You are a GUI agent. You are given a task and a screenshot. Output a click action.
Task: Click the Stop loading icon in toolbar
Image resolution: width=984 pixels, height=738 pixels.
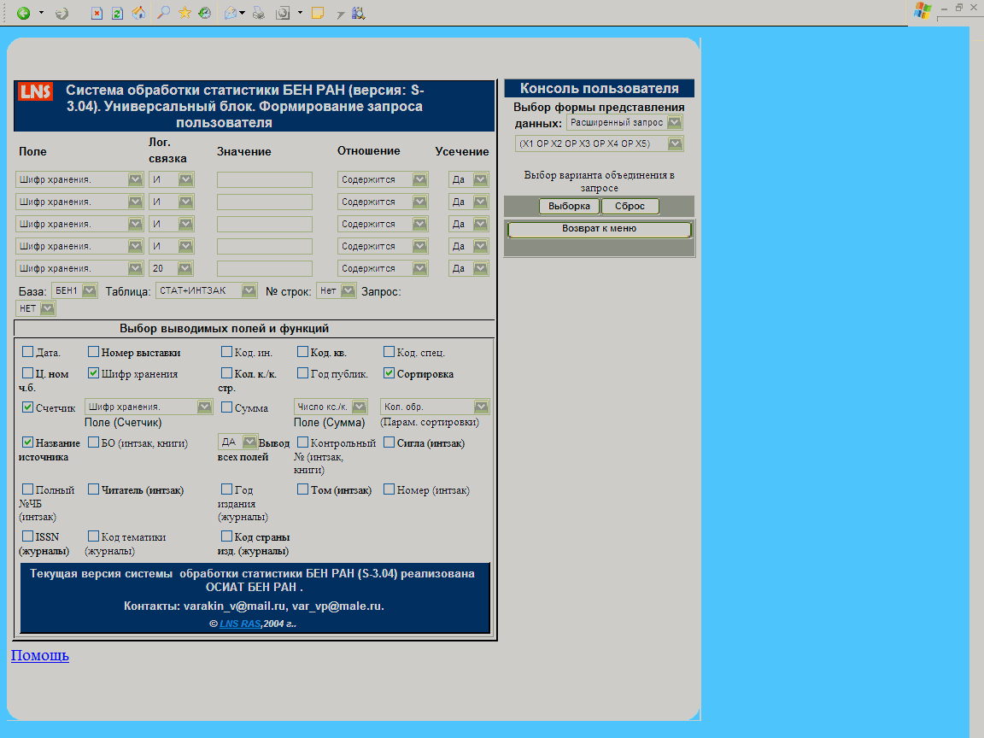(x=97, y=13)
